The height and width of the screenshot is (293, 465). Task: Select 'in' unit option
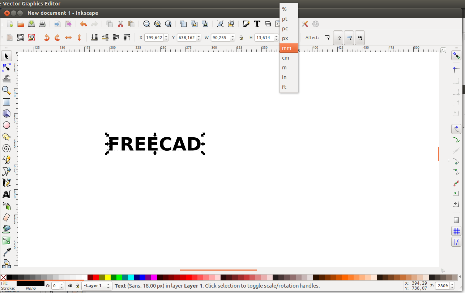point(284,77)
